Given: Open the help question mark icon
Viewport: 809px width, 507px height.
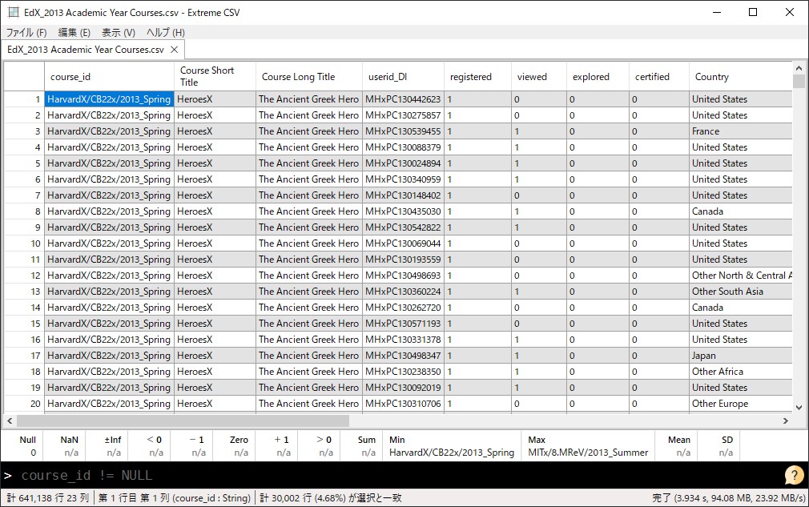Looking at the screenshot, I should coord(794,475).
